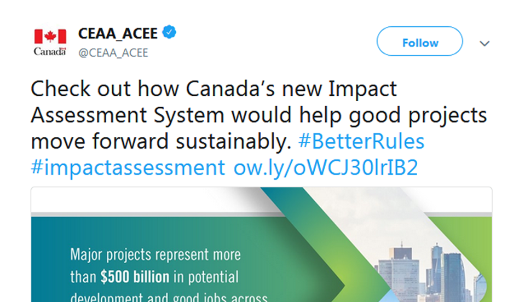The height and width of the screenshot is (302, 519).
Task: Click the green arrow graphic in the infographic
Action: point(328,257)
